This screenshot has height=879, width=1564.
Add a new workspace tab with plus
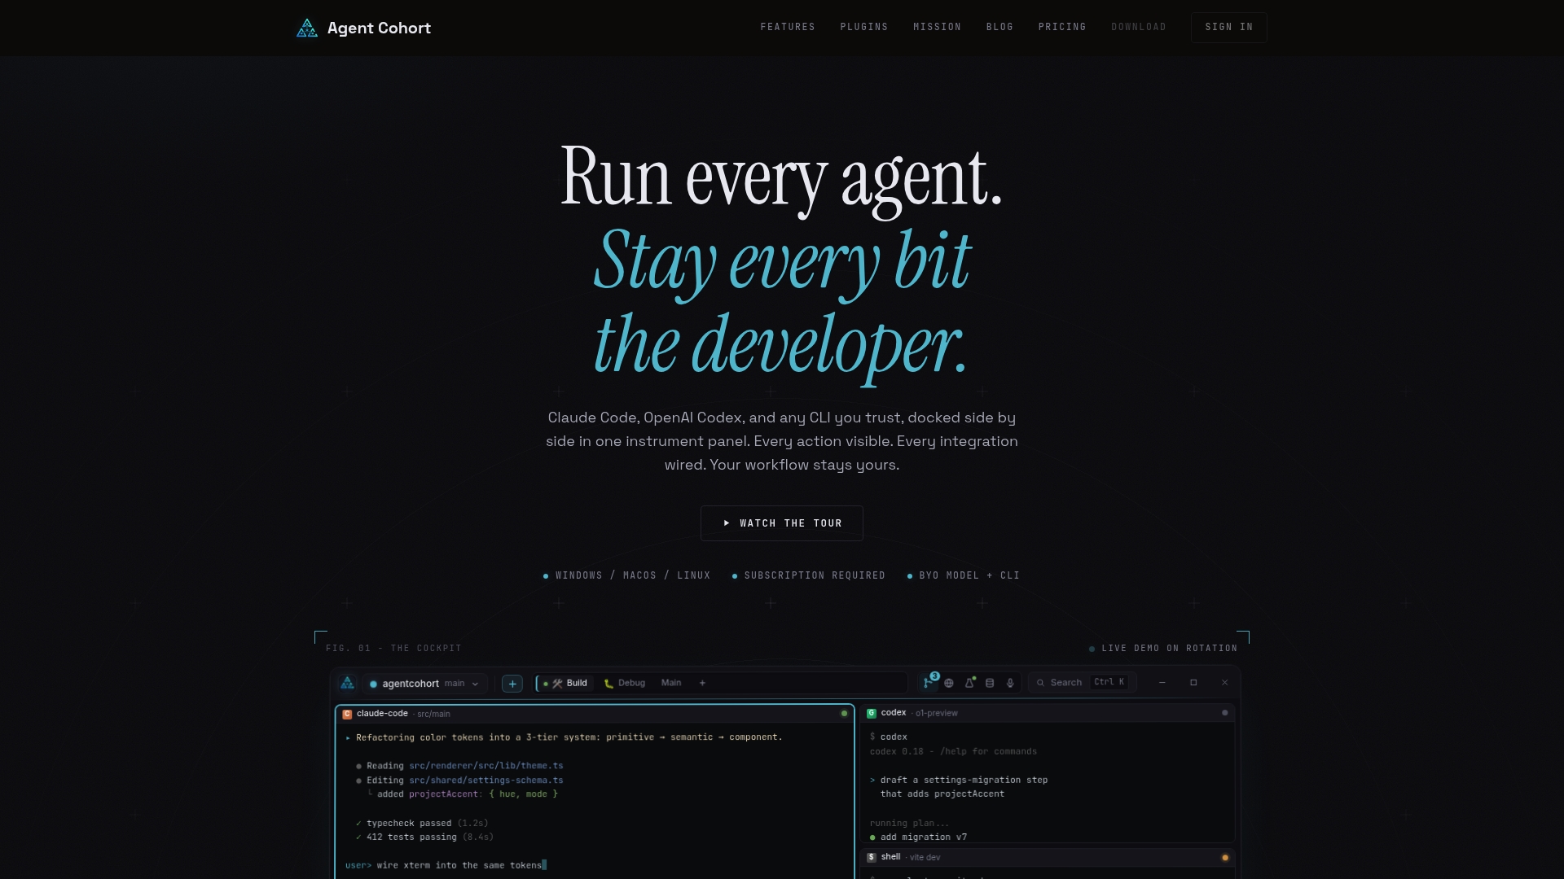click(702, 683)
